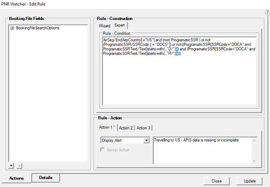Click the Close button
Screen dimensions: 270x187
(x=216, y=181)
